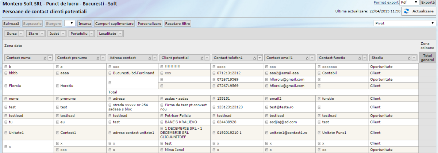Open Client potential column filter dropdown
438x153 pixels.
[207, 58]
